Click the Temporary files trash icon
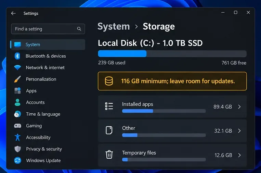 coord(109,155)
